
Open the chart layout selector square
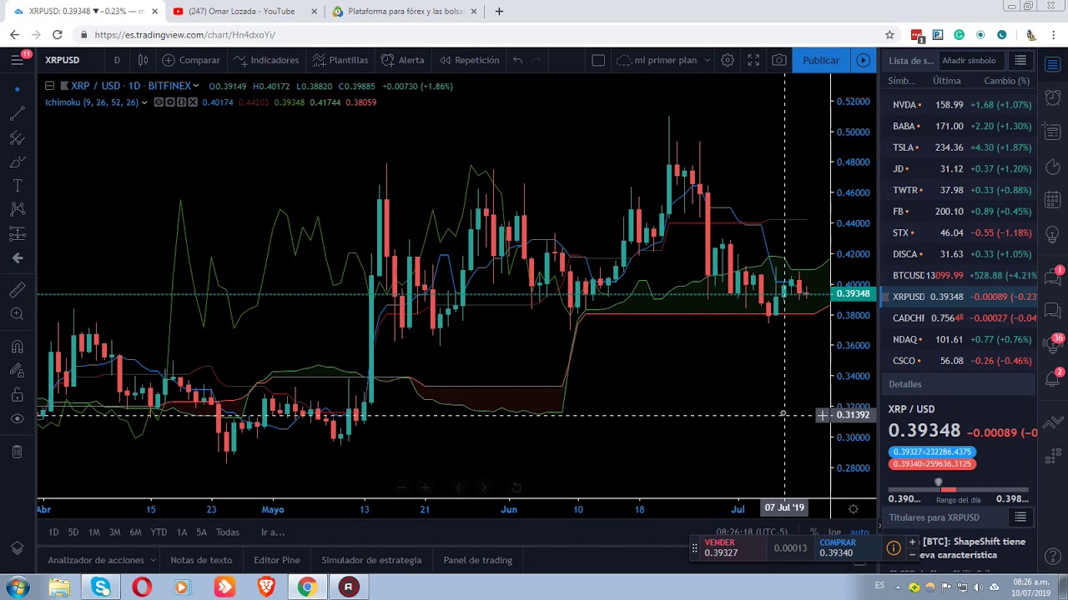tap(598, 60)
